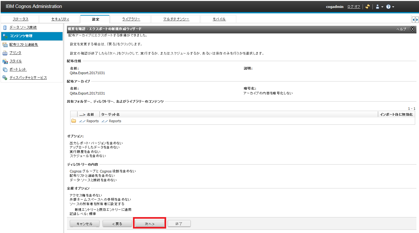Open the ライブラリー tab
The height and width of the screenshot is (233, 419).
coord(131,19)
